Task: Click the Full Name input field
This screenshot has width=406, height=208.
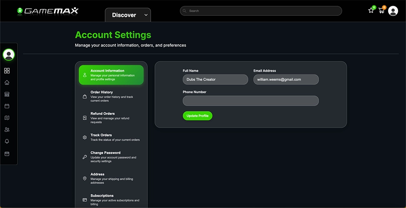Action: pyautogui.click(x=215, y=79)
